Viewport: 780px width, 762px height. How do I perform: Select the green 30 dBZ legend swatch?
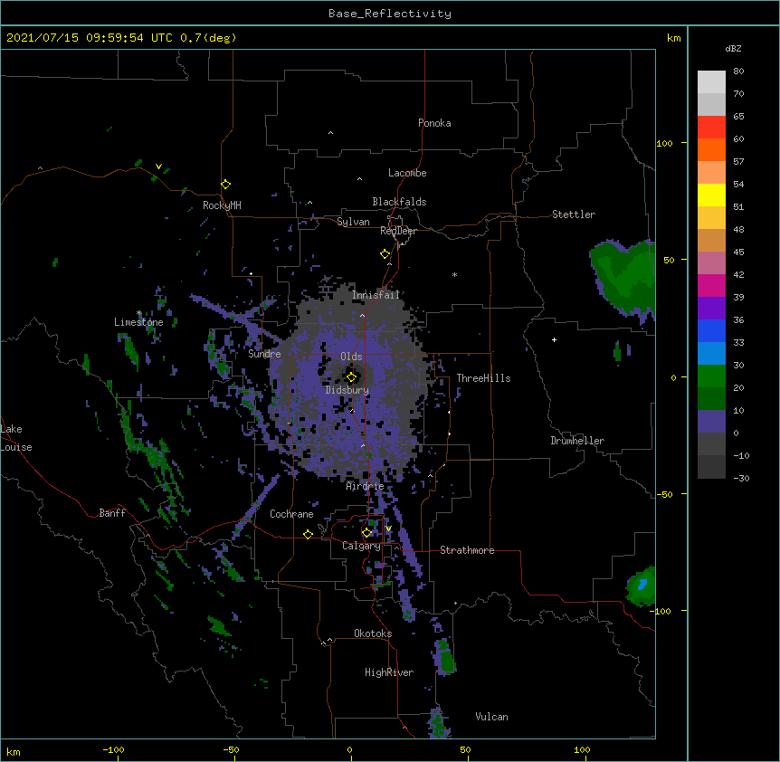pos(711,376)
